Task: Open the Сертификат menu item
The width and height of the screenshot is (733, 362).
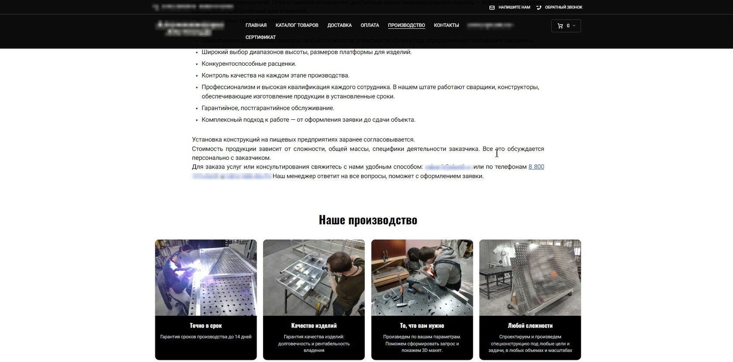Action: click(x=260, y=37)
